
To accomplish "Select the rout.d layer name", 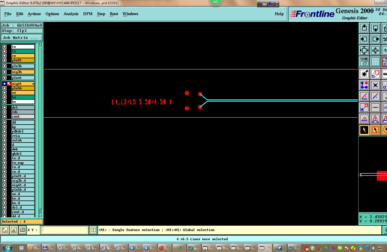I will click(23, 212).
